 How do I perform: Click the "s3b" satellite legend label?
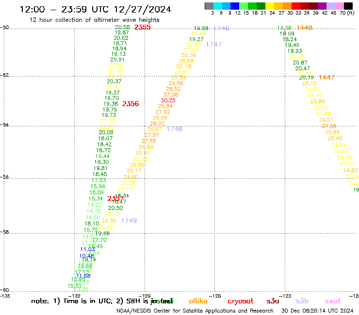302,301
